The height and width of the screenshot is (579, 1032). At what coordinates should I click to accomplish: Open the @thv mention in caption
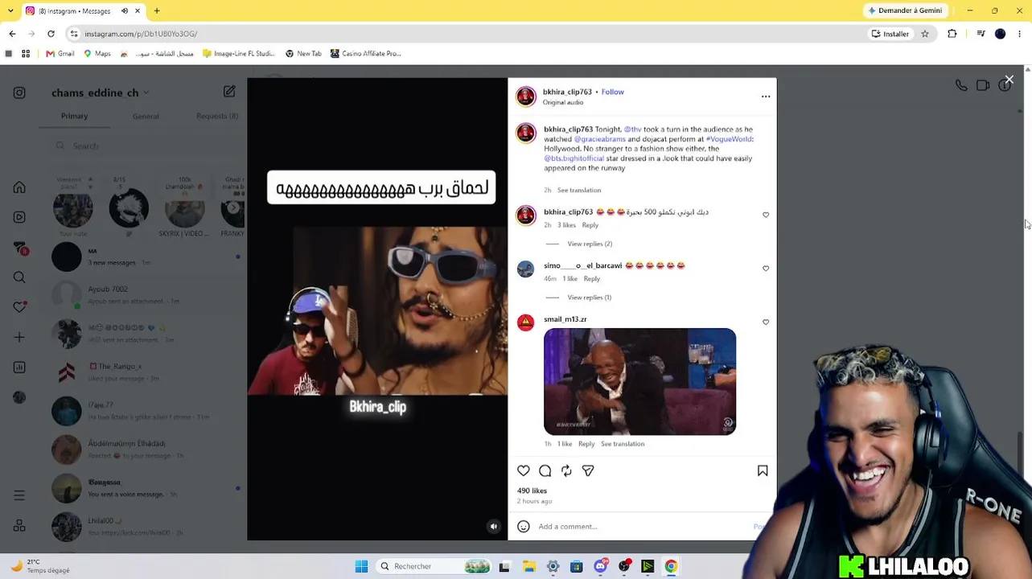pyautogui.click(x=633, y=129)
